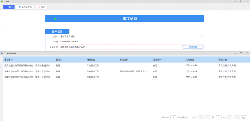Click the 取消 cancel button
Screen dimensions: 250x121
[42, 7]
